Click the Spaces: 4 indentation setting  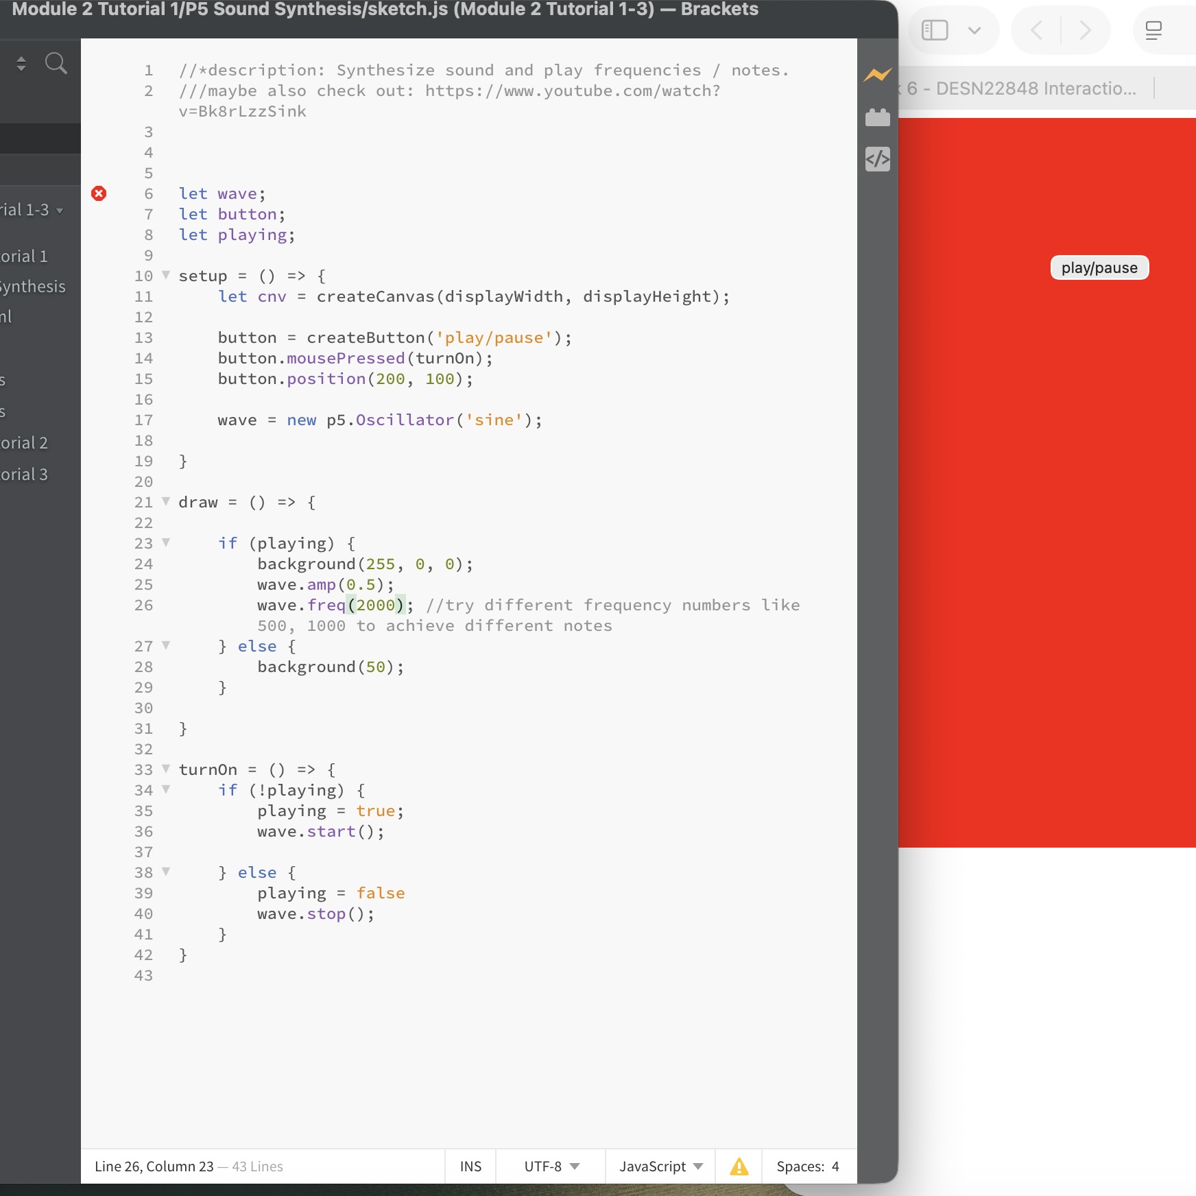(x=807, y=1167)
